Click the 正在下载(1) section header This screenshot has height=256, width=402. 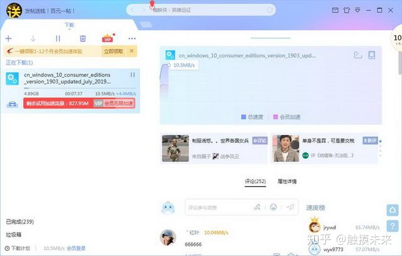click(x=19, y=63)
